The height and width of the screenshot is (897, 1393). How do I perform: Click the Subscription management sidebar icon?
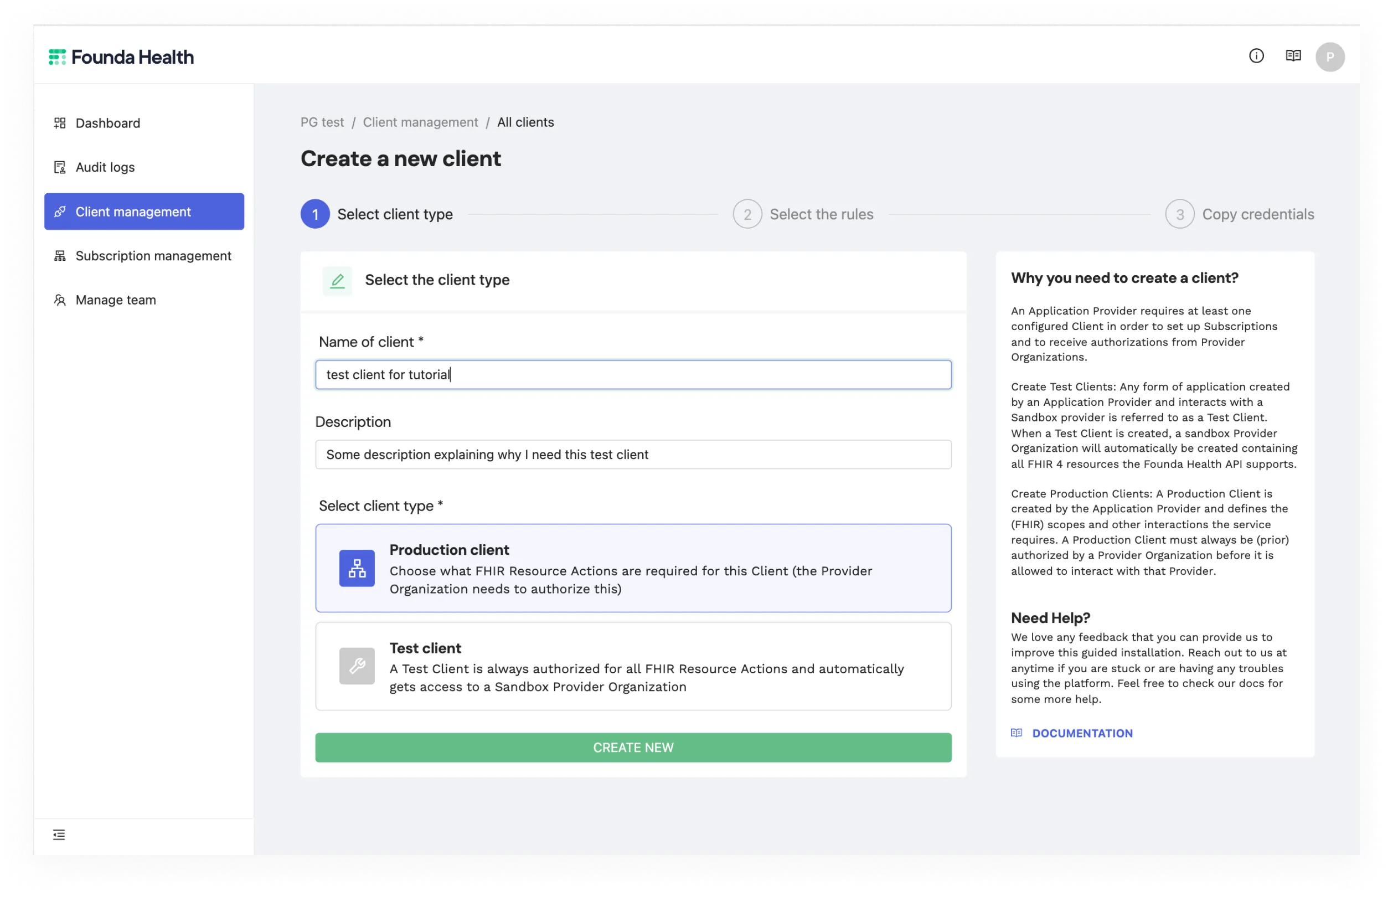(60, 256)
